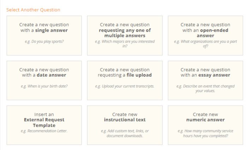Click the 'When is your birth date?' example
Viewport: 246px width, 150px height.
pos(44,86)
